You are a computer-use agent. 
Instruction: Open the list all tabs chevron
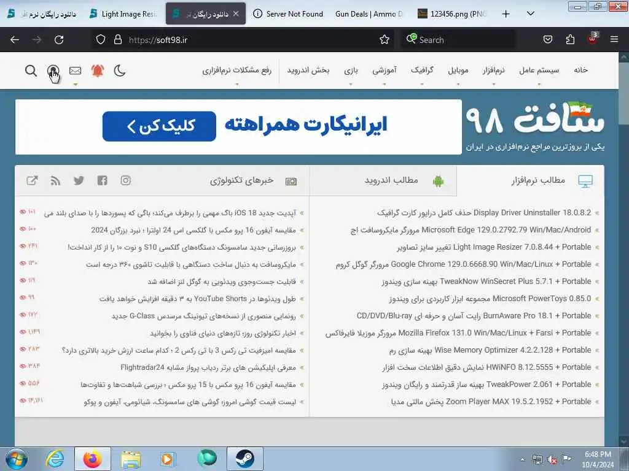[530, 13]
